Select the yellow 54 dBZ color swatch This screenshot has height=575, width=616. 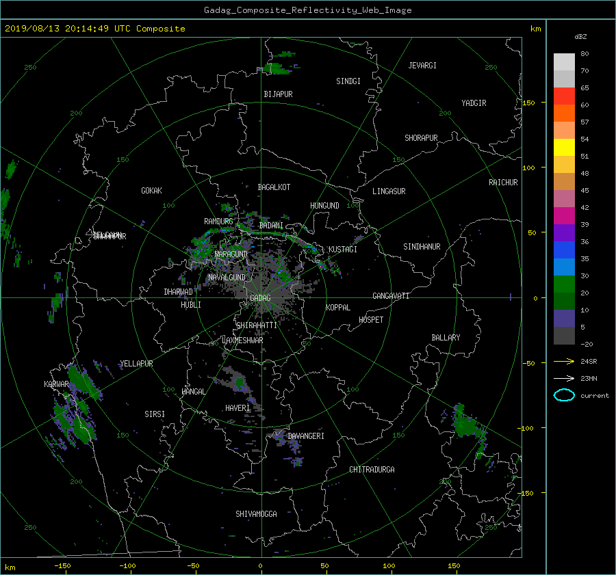coord(564,147)
